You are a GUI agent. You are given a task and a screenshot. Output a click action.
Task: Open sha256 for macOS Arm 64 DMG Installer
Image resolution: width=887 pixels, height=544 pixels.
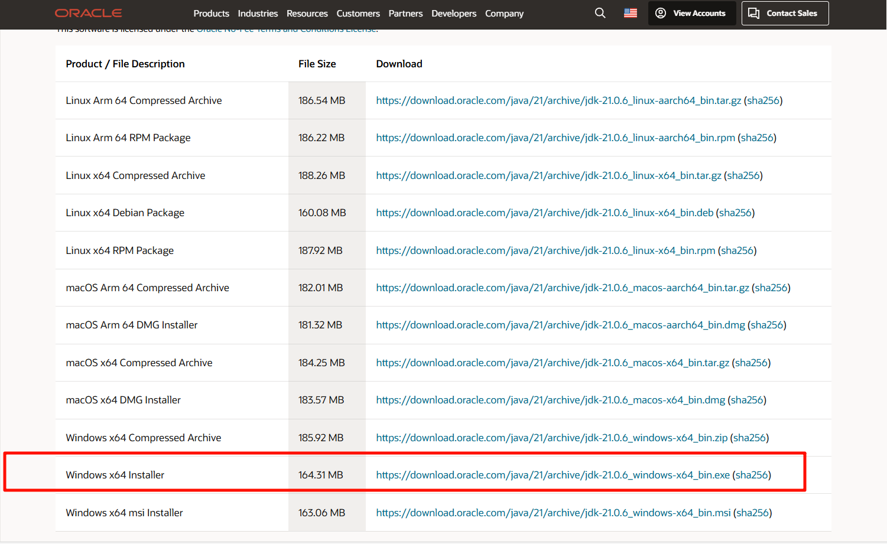coord(767,325)
